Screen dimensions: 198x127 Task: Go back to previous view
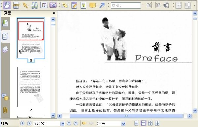click(x=84, y=123)
